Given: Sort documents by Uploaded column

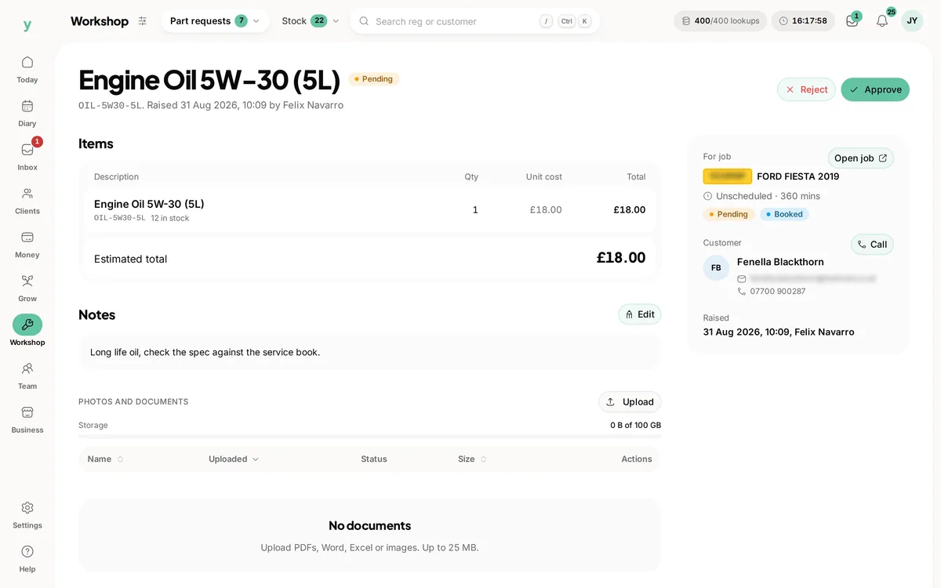Looking at the screenshot, I should pos(234,459).
